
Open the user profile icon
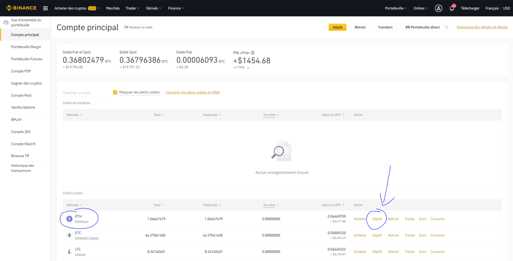click(439, 8)
